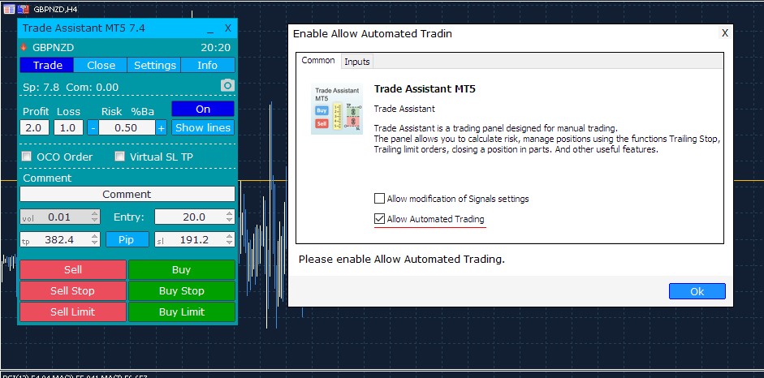Open the Settings tab in Trade Assistant
The image size is (764, 378).
pos(154,65)
